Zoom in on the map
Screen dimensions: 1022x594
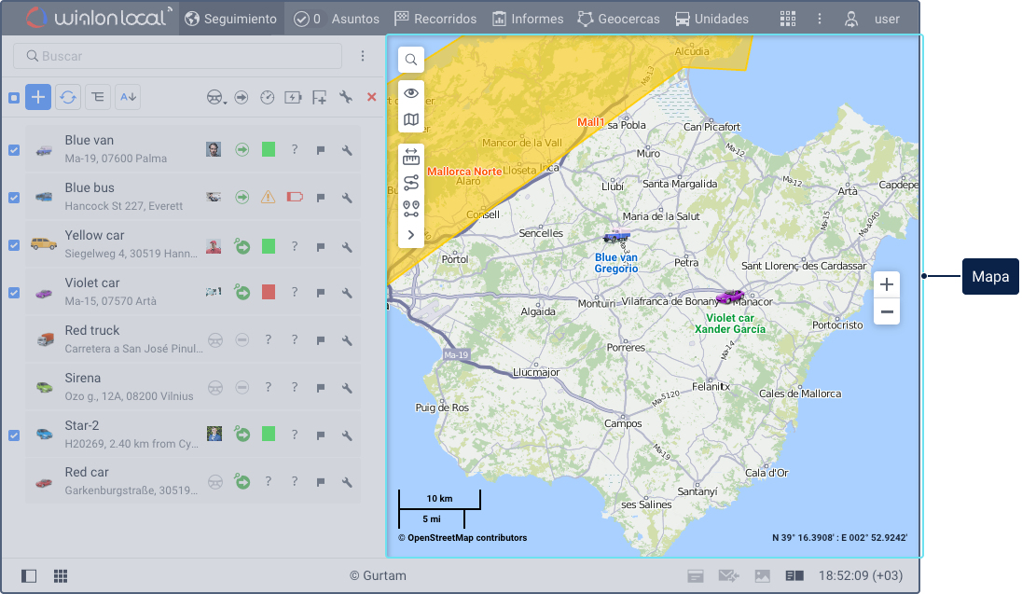(887, 284)
